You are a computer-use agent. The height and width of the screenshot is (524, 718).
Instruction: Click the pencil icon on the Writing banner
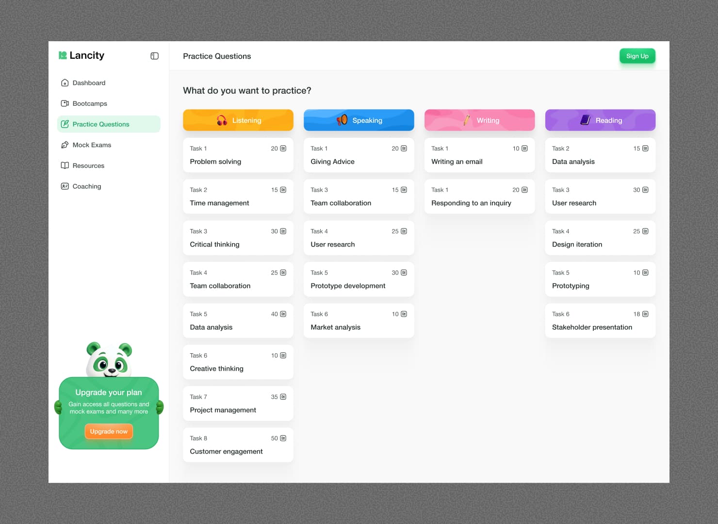(x=467, y=120)
